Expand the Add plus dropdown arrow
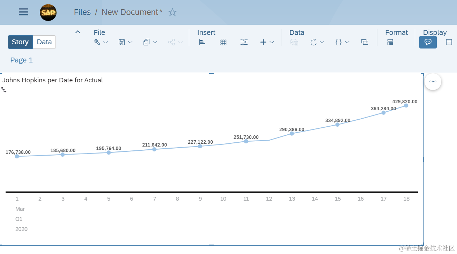 (x=272, y=42)
